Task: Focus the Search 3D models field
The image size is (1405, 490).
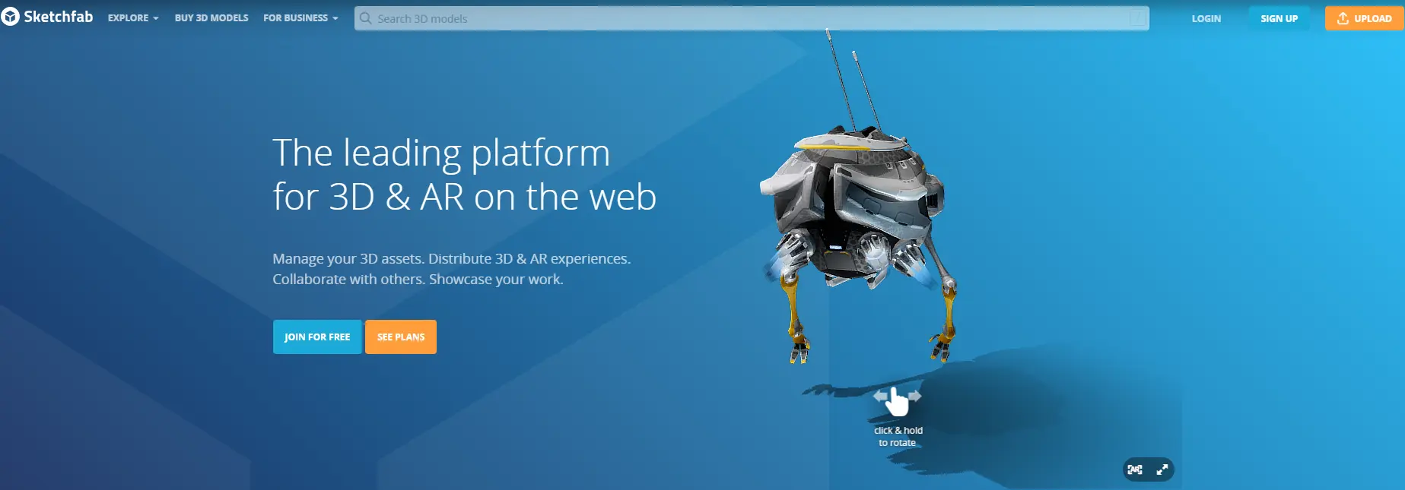Action: (x=751, y=18)
